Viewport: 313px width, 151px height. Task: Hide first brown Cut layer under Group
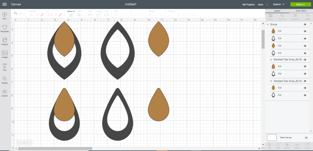click(305, 31)
